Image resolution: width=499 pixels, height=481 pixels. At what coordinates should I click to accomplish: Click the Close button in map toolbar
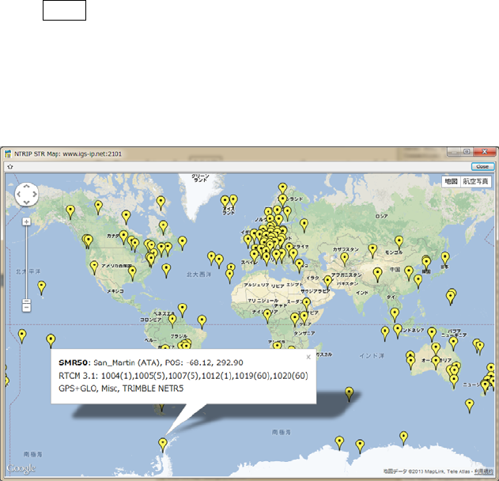click(x=482, y=166)
